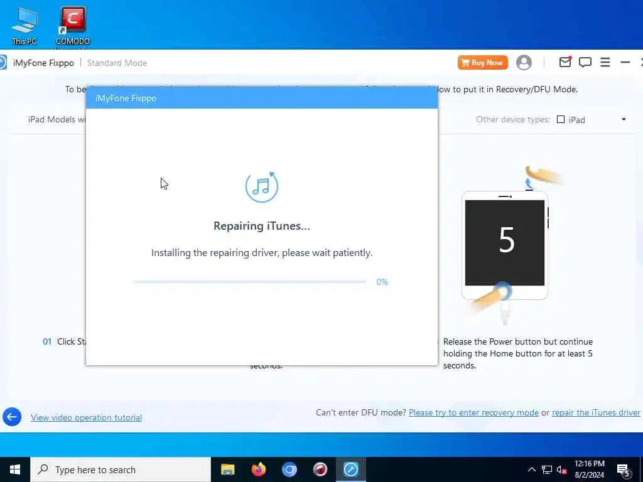Click the Repairing iTunes... heading

point(262,226)
